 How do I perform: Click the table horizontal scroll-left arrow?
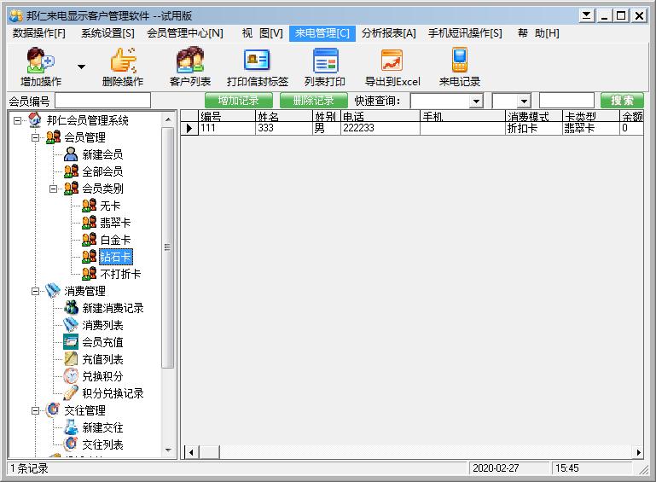[x=191, y=452]
